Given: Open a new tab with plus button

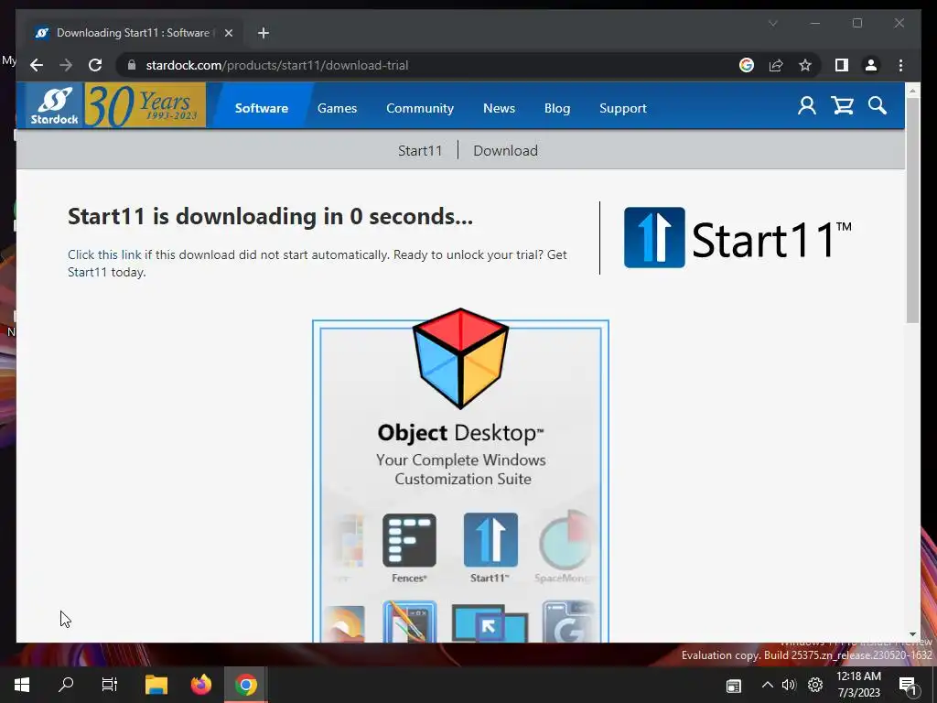Looking at the screenshot, I should 264,33.
